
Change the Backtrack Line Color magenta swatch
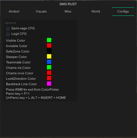tap(49, 84)
